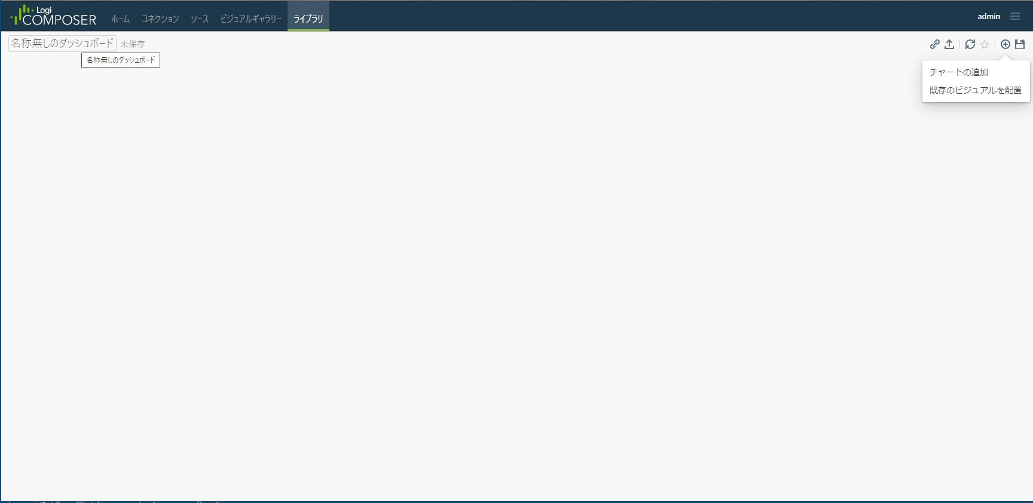Choose 既存のビジュアルを配置 option
Image resolution: width=1033 pixels, height=503 pixels.
975,90
